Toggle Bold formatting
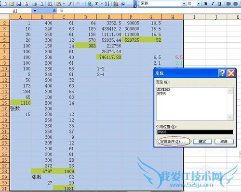This screenshot has width=241, height=192. tap(205, 4)
